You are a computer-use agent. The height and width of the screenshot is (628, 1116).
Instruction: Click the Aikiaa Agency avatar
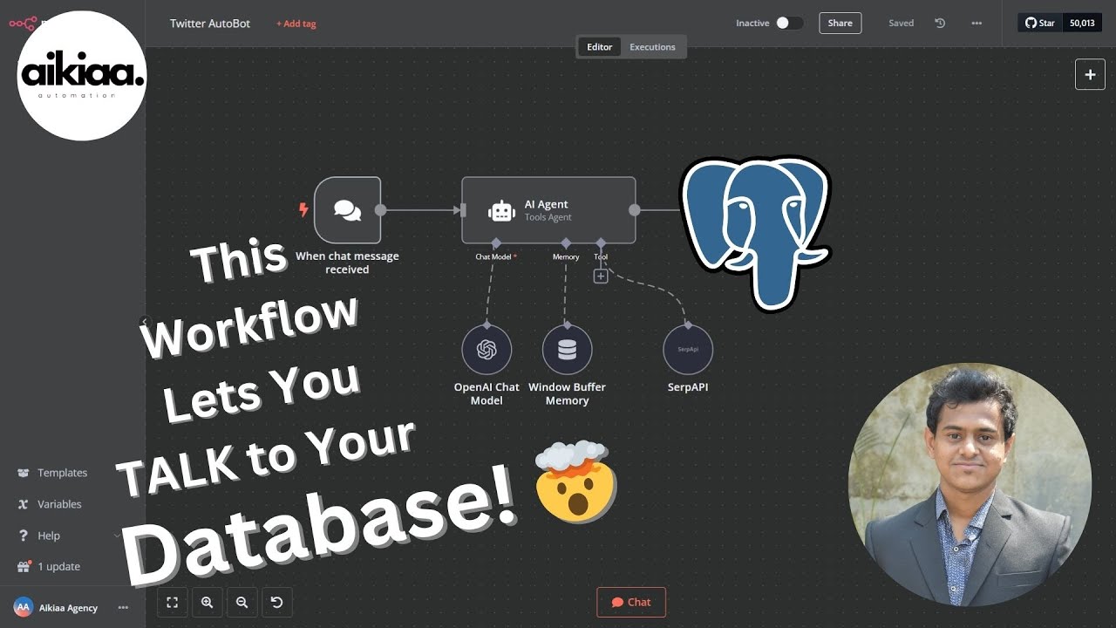tap(24, 608)
